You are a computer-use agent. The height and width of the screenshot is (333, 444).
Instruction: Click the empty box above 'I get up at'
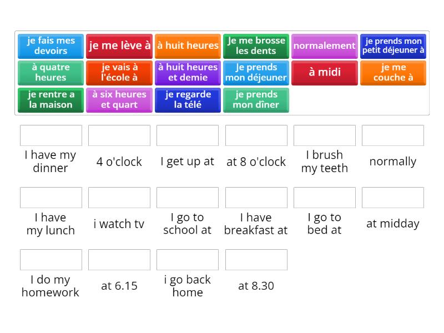pos(188,135)
